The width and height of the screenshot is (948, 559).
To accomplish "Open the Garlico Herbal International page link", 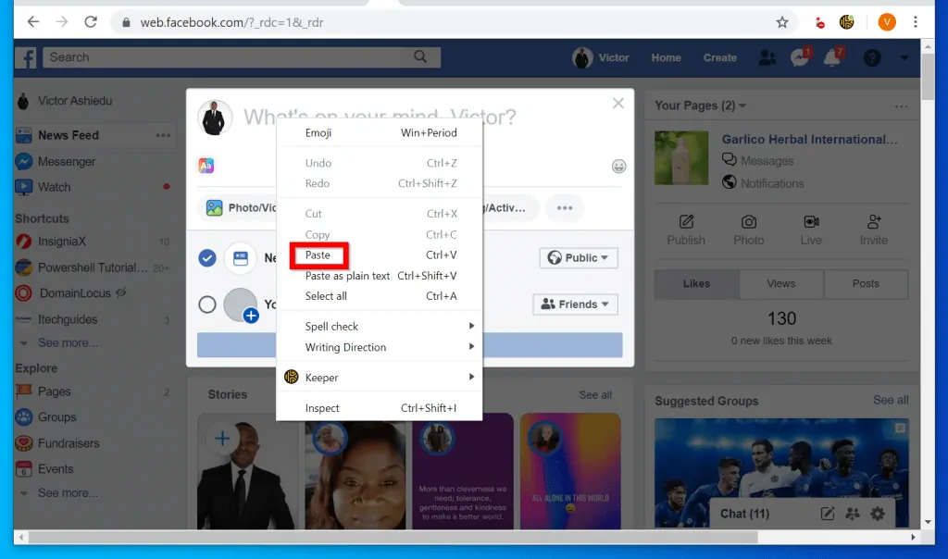I will coord(811,139).
